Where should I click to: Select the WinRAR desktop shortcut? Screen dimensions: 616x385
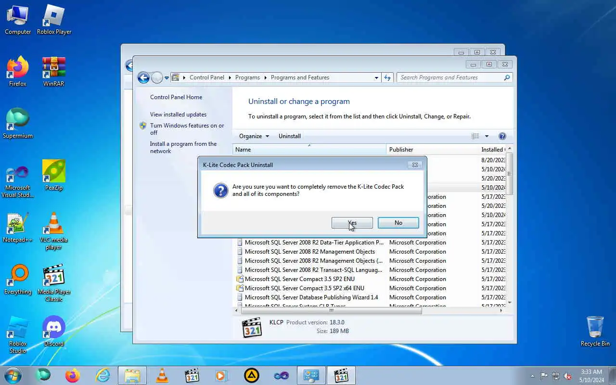pos(54,71)
